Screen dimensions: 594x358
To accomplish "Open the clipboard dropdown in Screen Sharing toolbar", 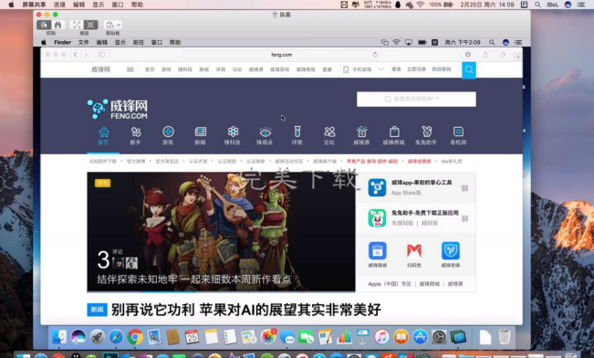I will point(112,25).
